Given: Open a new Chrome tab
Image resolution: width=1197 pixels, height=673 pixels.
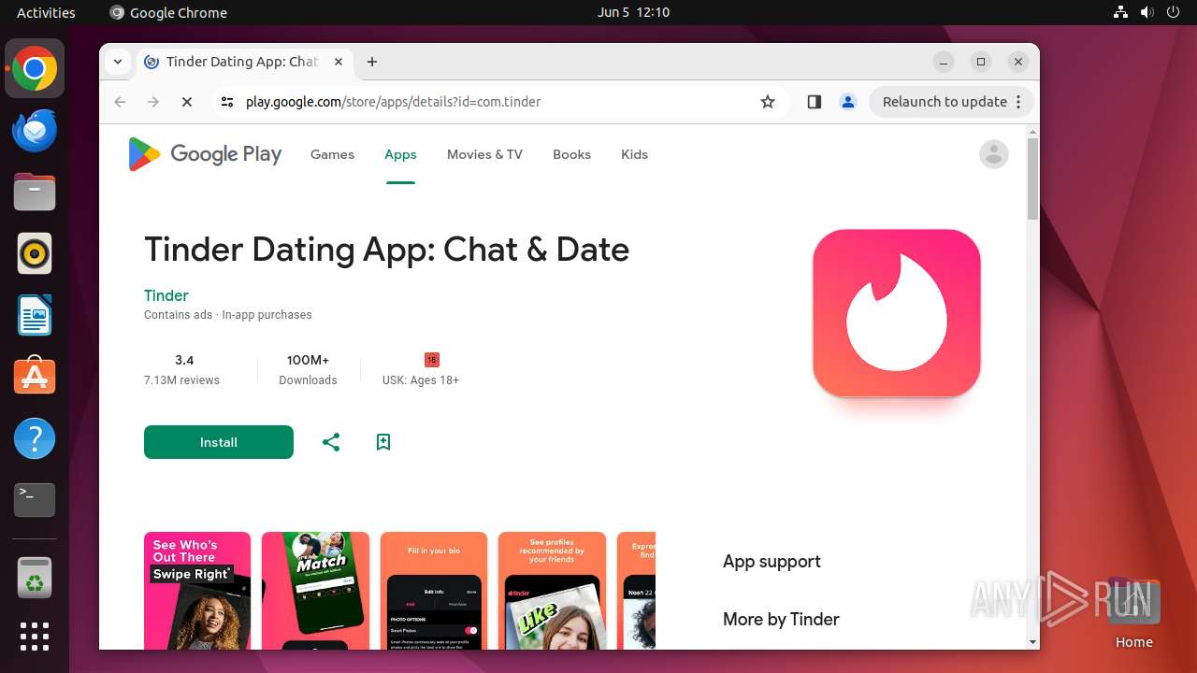Looking at the screenshot, I should 372,62.
